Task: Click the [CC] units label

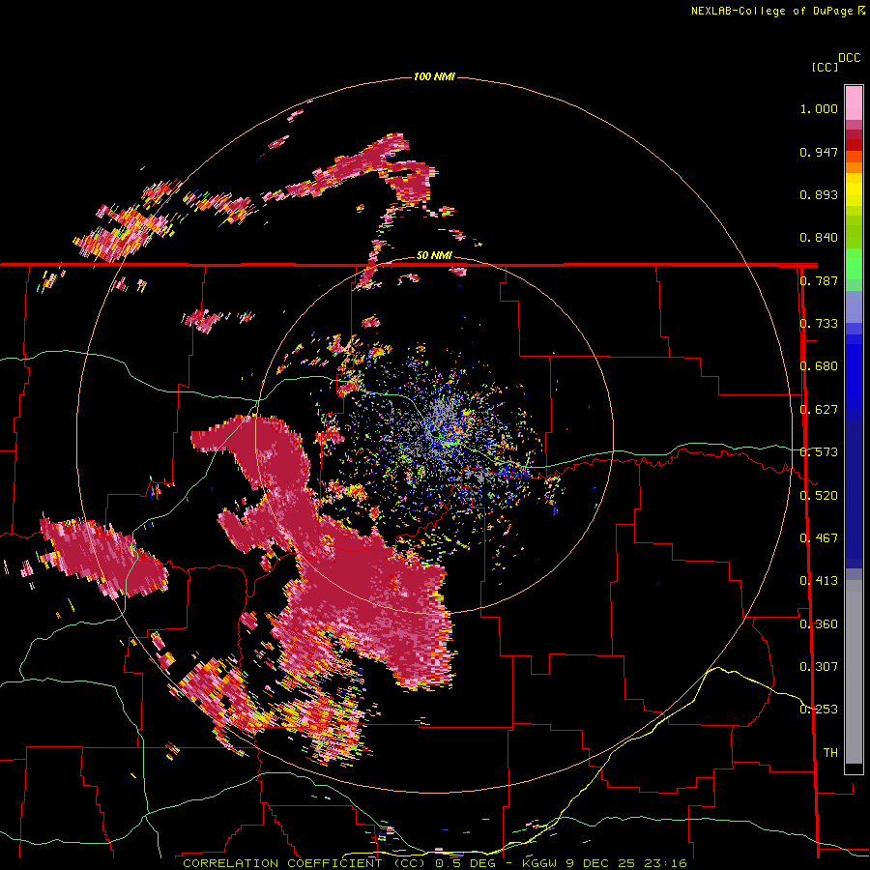Action: [x=826, y=67]
